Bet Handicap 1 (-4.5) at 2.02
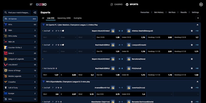Viewport: 206px width, 103px height. 160,37
